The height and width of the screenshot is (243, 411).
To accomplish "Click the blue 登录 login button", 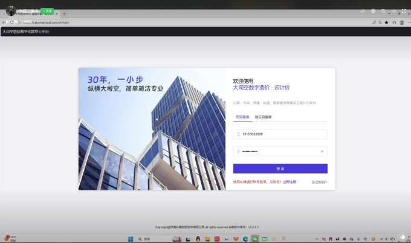I will pyautogui.click(x=280, y=169).
